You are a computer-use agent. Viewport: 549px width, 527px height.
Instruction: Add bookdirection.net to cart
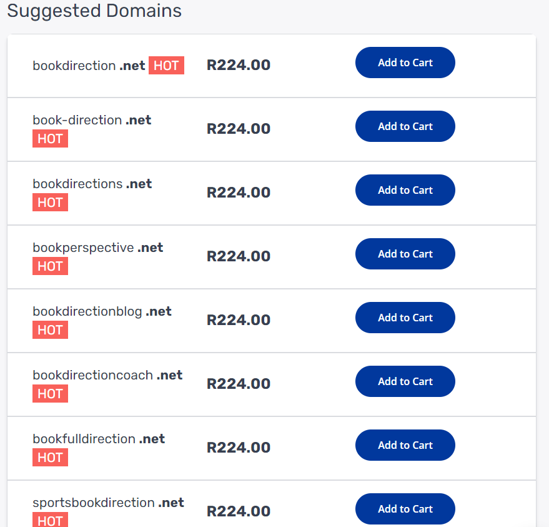pos(405,63)
